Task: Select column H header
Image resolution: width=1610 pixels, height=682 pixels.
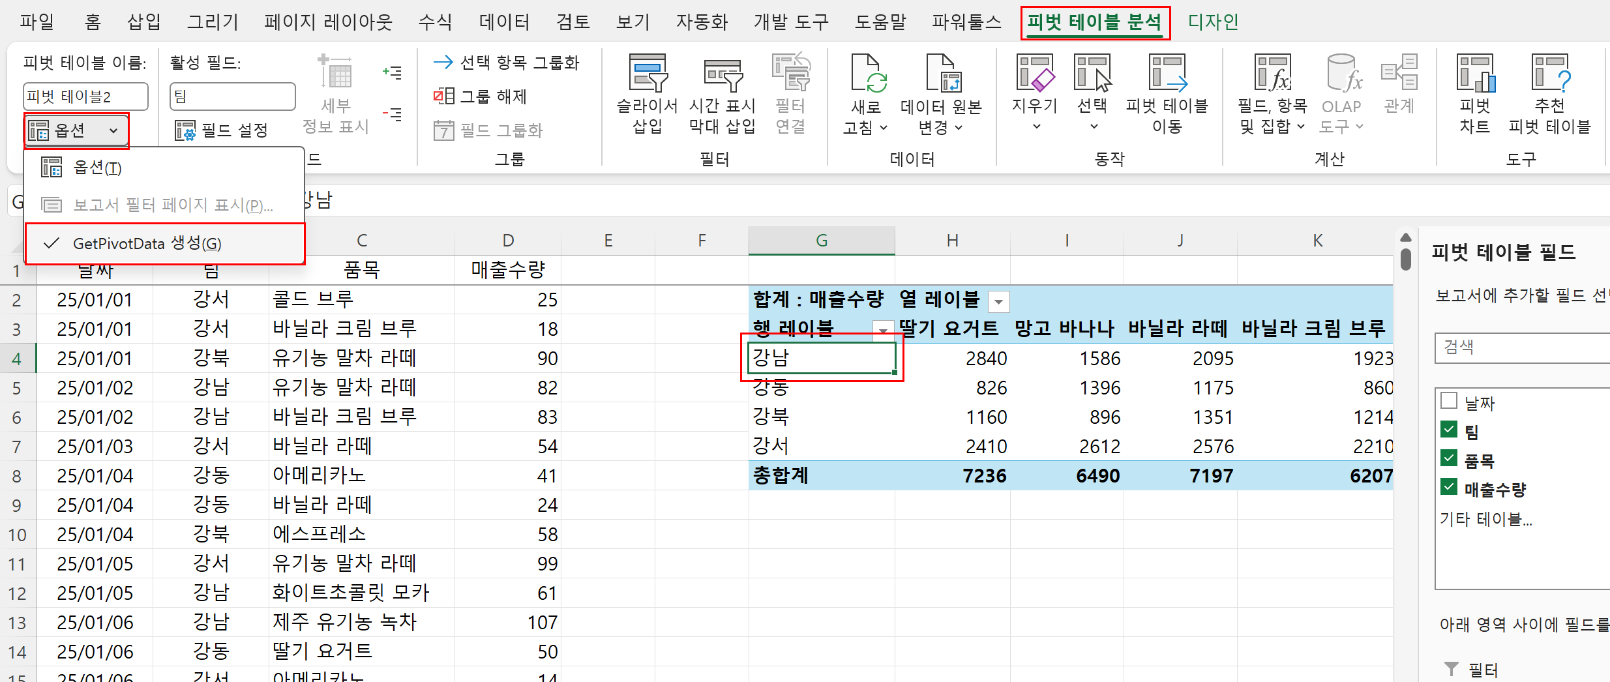Action: [952, 241]
